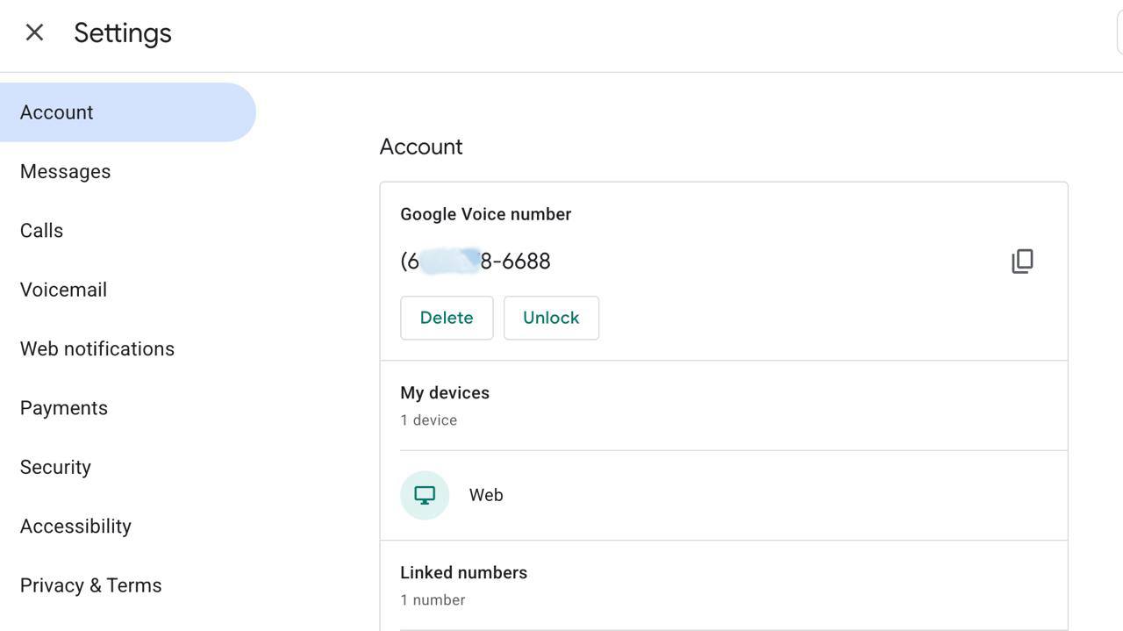Screen dimensions: 1123x631
Task: Go to Calls settings
Action: pos(42,231)
